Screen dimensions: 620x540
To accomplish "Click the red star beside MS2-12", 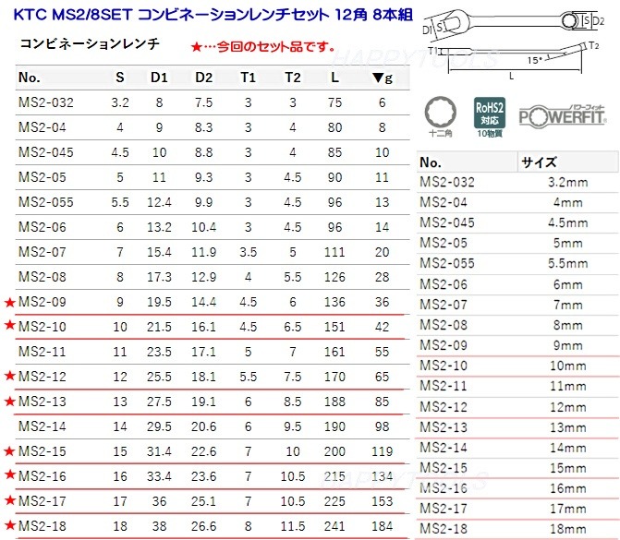I will click(10, 376).
